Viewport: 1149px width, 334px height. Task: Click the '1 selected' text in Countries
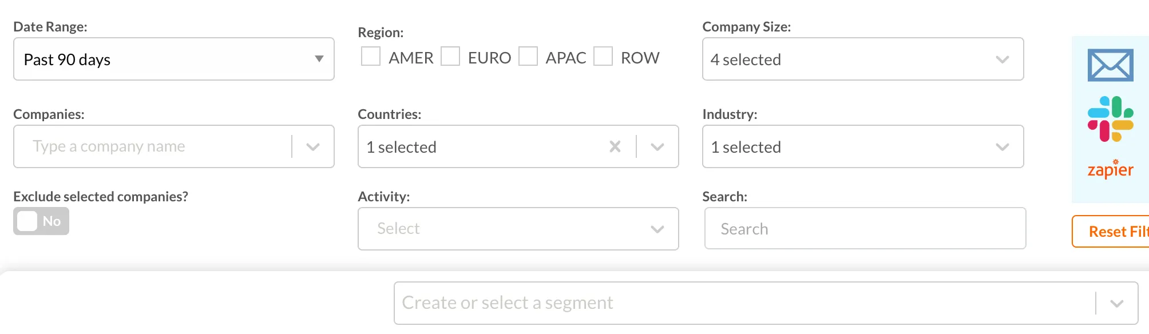click(401, 147)
